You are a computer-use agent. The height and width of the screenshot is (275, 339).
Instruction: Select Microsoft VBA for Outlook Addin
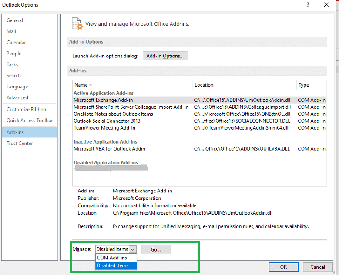pos(199,149)
